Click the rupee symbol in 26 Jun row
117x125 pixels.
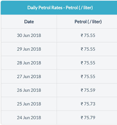82,90
